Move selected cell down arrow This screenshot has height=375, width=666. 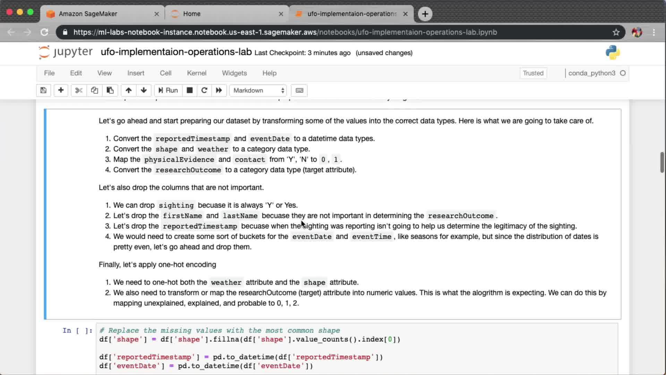coord(144,90)
